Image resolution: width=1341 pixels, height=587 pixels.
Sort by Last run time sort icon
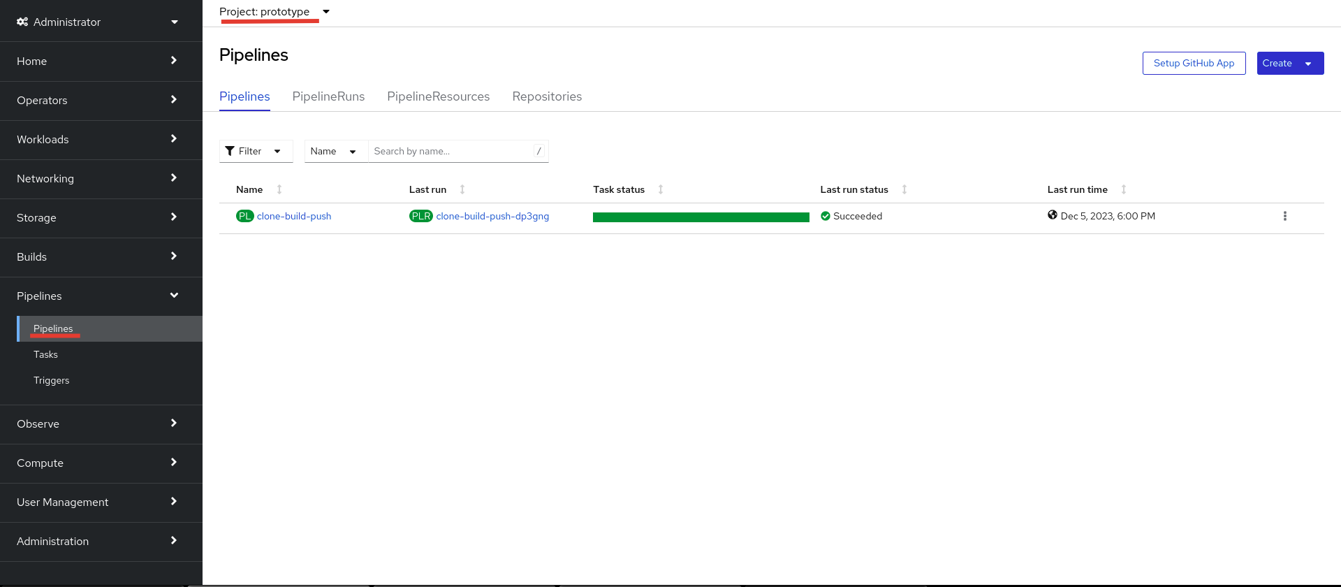click(x=1124, y=189)
